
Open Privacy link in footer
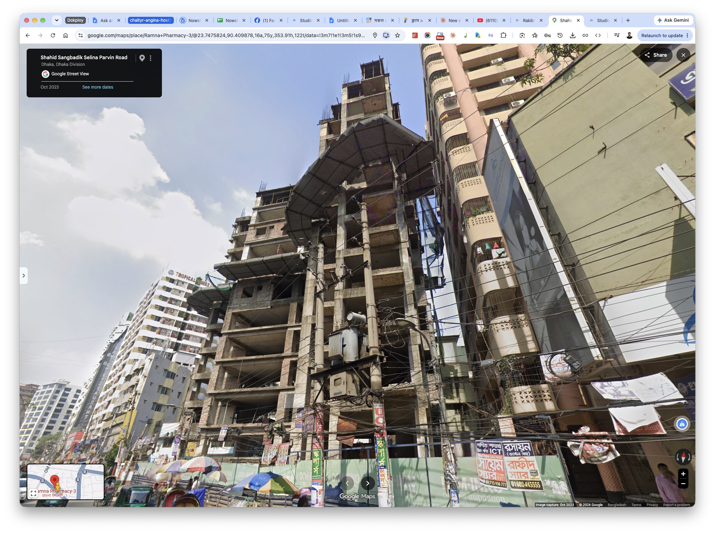click(652, 505)
